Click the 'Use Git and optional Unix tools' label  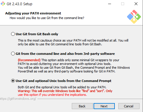pos(63,81)
